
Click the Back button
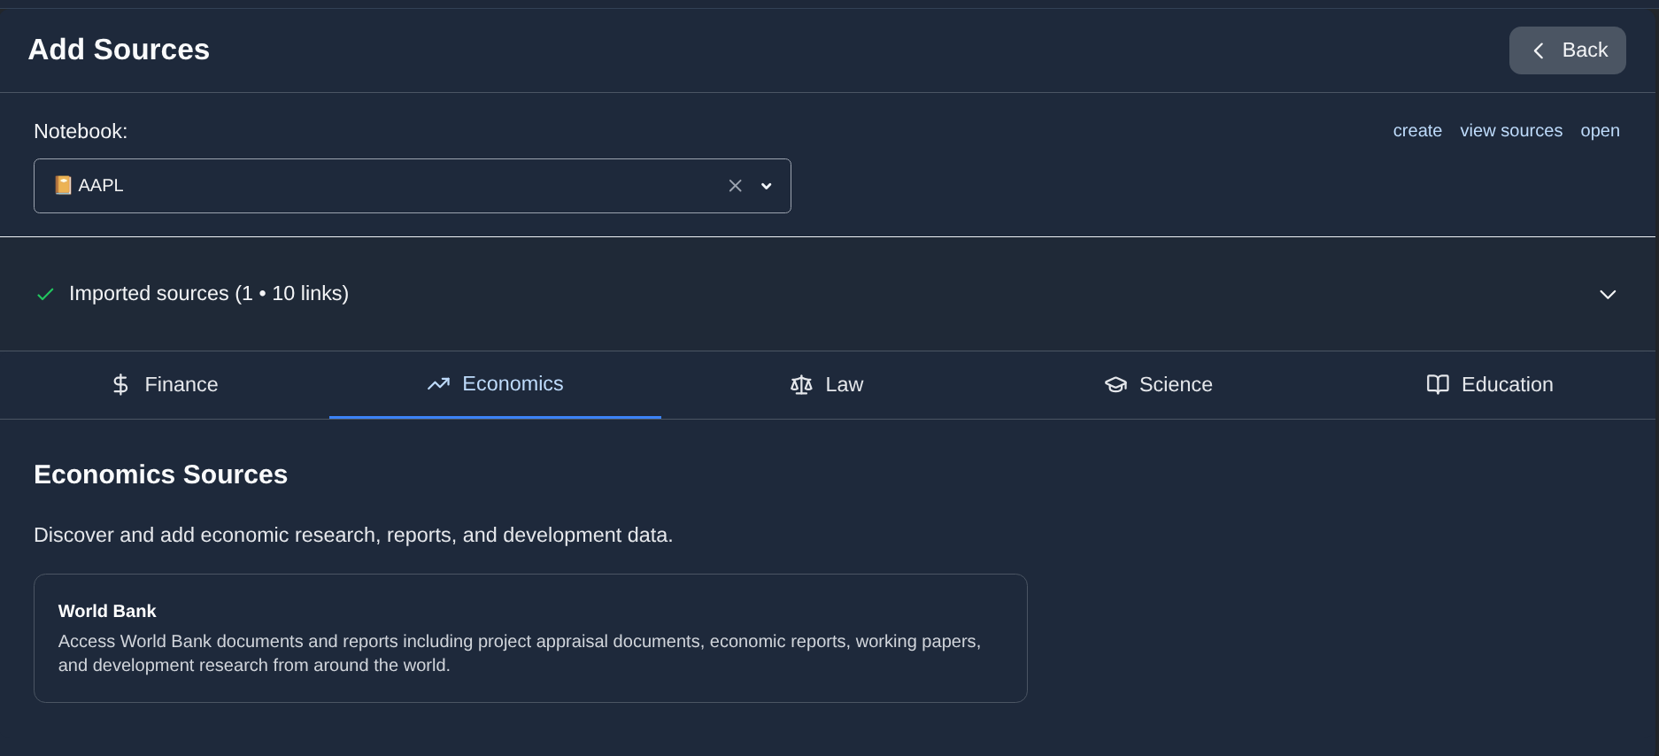tap(1567, 50)
